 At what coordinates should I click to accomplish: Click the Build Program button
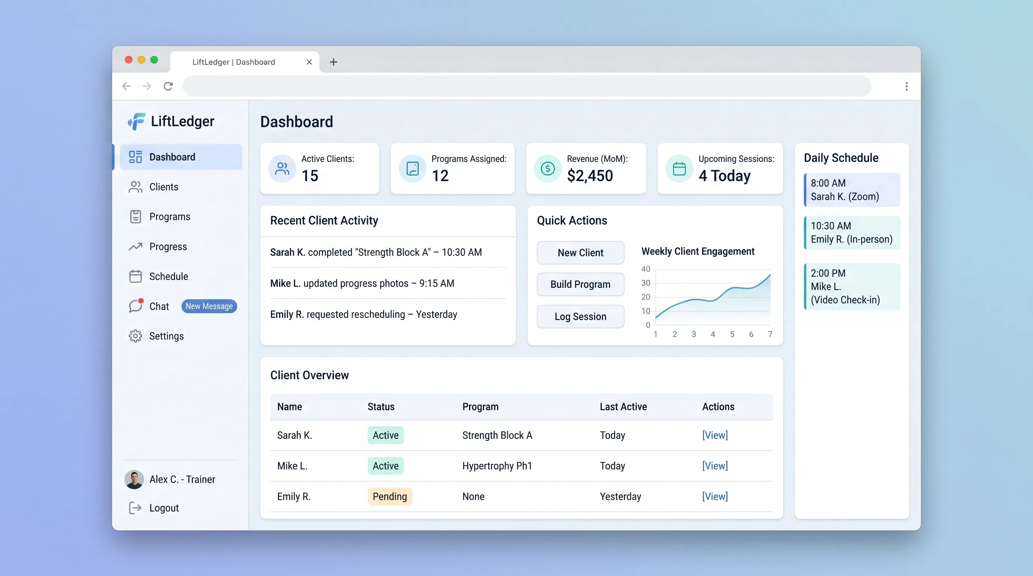click(580, 284)
